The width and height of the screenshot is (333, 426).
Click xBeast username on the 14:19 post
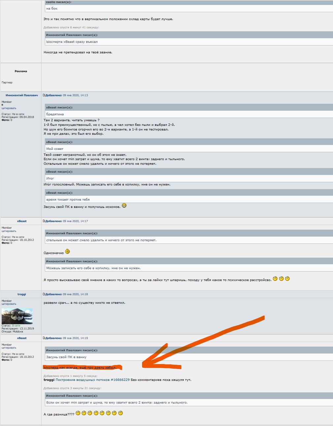pos(22,338)
